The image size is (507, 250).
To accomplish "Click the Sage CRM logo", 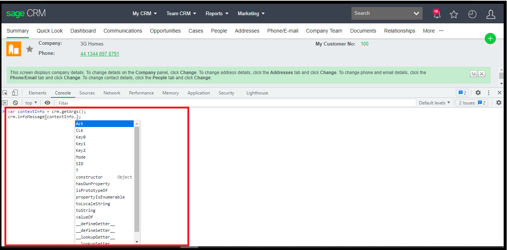I will pos(26,13).
